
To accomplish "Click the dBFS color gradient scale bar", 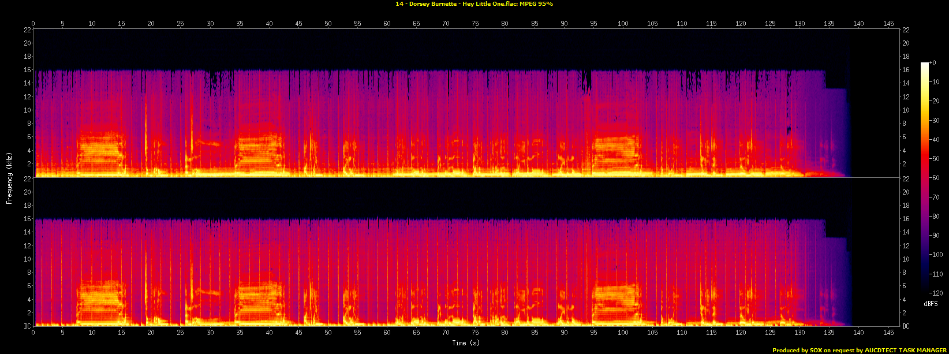I will pos(924,178).
